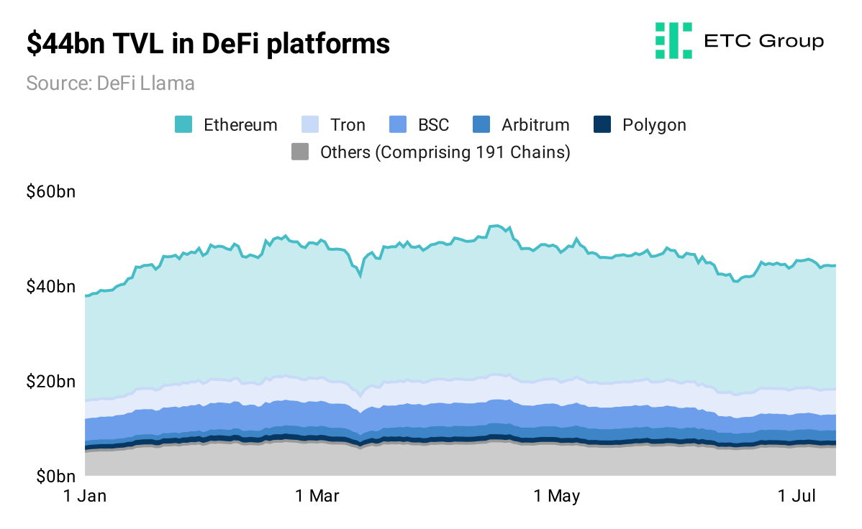Click the Source: DeFi Llama subtitle
862x529 pixels.
(111, 83)
